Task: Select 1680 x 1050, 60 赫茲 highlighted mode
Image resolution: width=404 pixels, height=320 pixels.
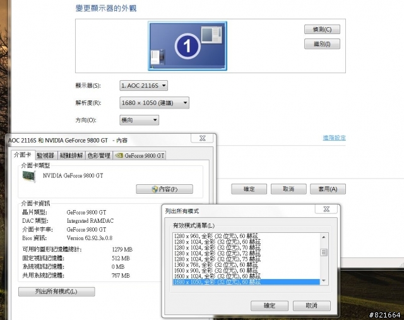Action: click(x=246, y=282)
